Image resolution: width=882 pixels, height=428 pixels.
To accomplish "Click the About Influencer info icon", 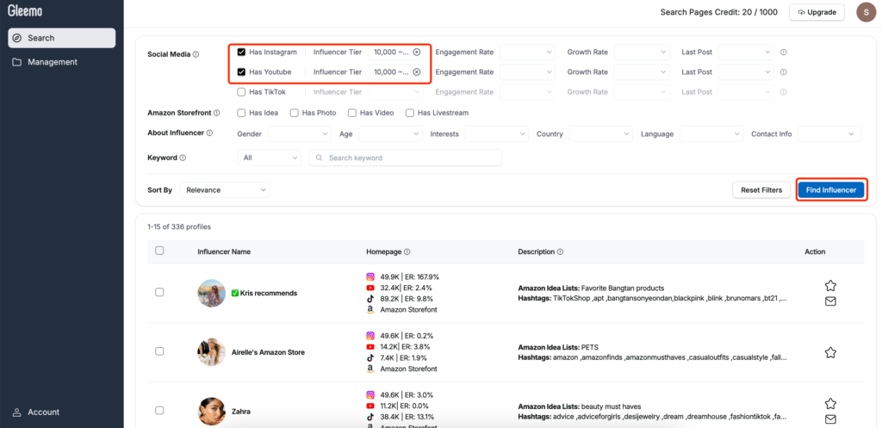I will tap(209, 133).
